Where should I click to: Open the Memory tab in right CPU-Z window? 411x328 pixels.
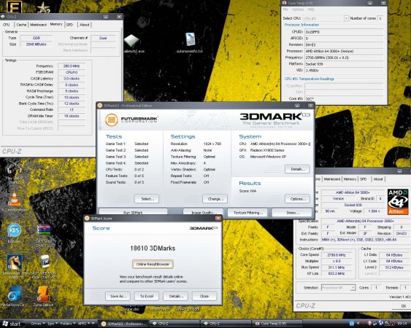[350, 179]
